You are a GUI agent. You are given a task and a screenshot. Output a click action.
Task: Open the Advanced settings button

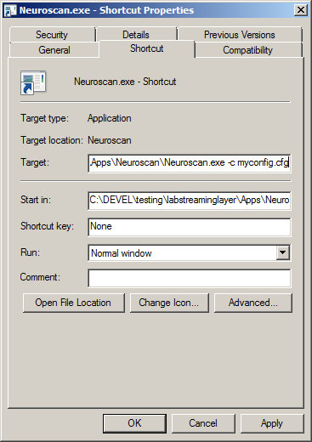253,303
